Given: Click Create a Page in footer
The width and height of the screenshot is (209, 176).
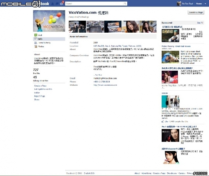Looking at the screenshot, I should point(159,173).
